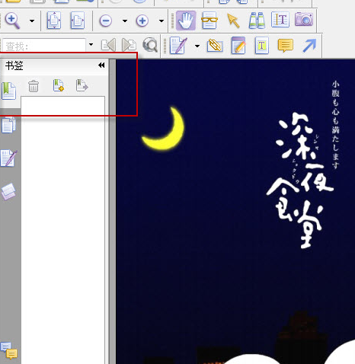This screenshot has width=355, height=364.
Task: Open the pages thumbnail sidebar panel
Action: pos(8,125)
